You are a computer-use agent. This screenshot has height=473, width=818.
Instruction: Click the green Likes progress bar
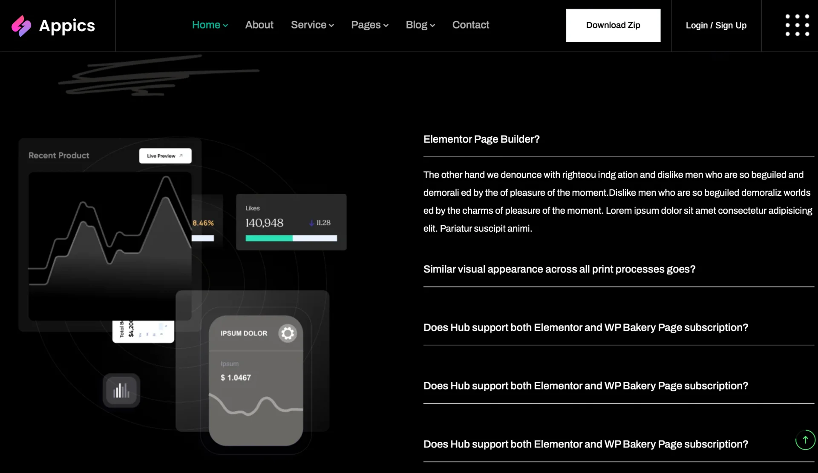(x=269, y=238)
